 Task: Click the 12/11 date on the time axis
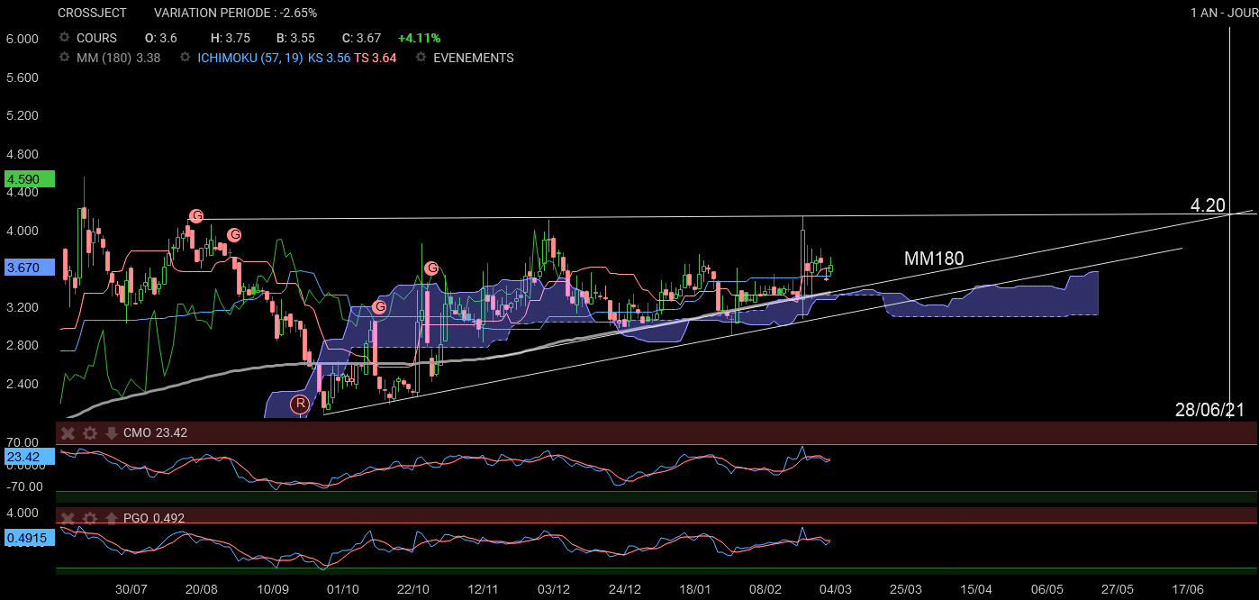tap(484, 589)
